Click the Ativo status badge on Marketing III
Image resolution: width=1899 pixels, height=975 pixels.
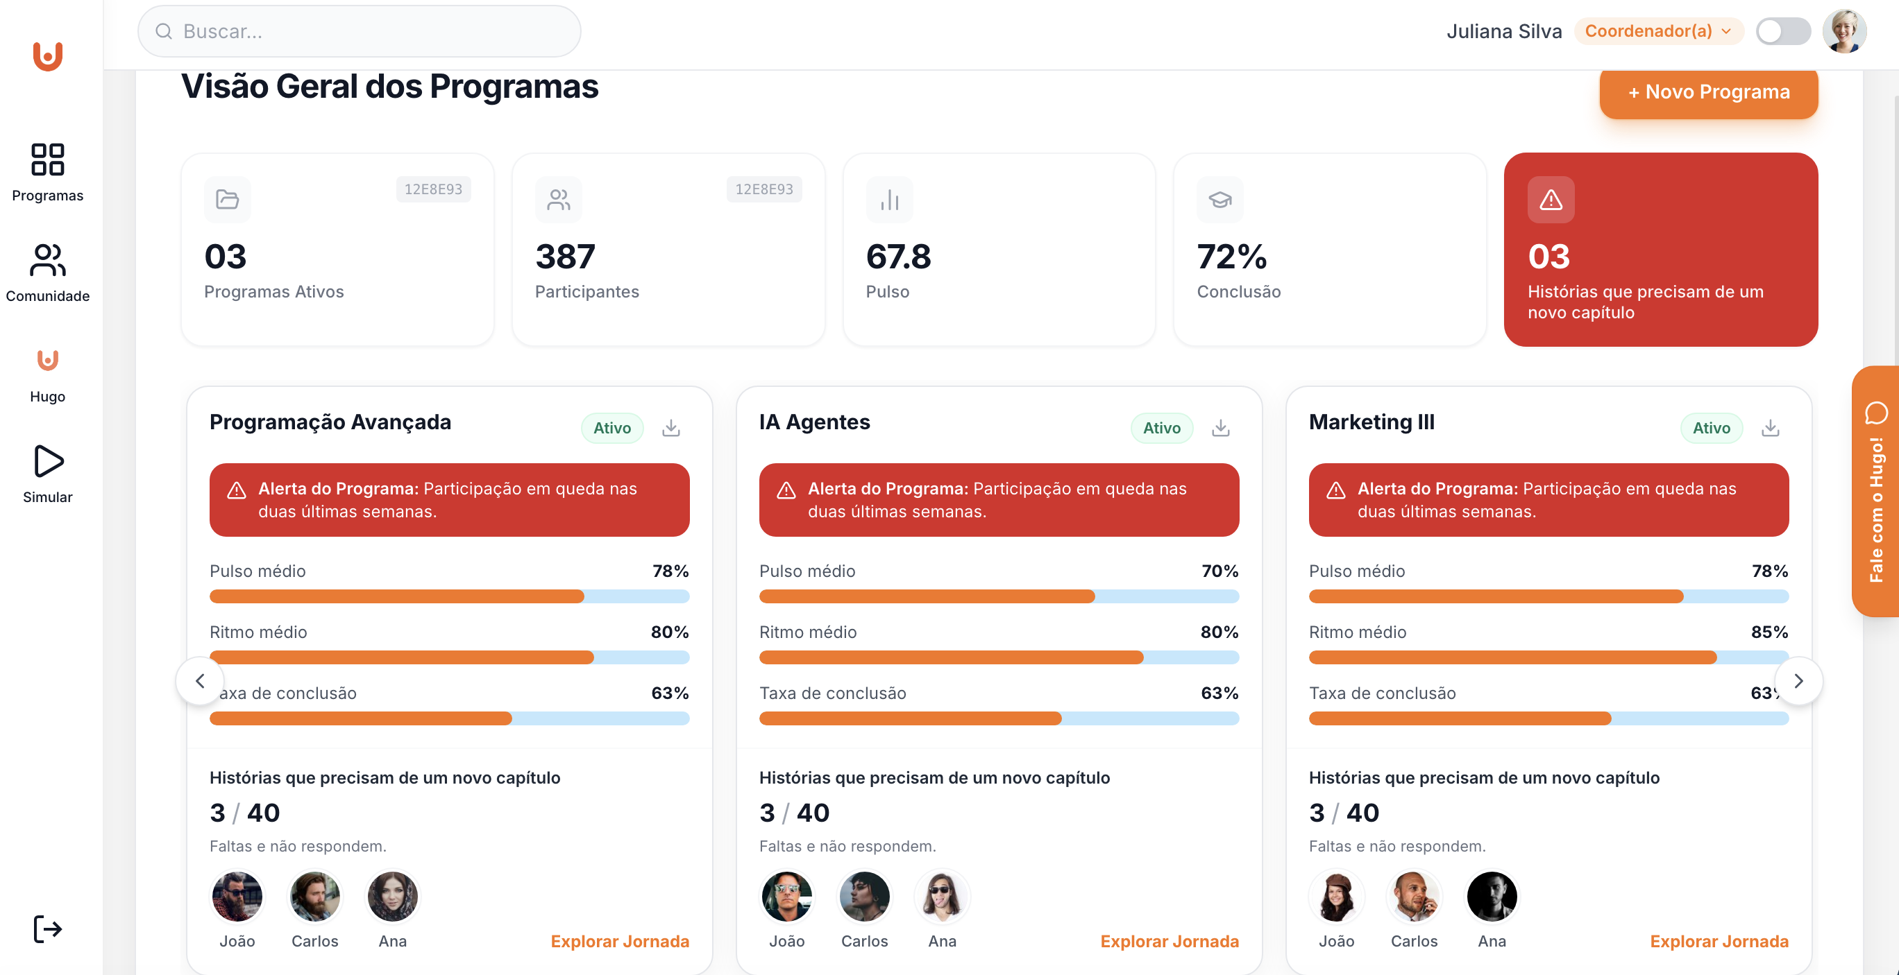[x=1711, y=427]
